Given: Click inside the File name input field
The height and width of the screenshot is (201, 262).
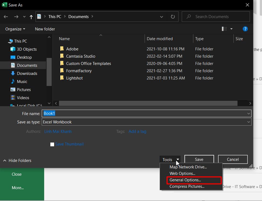Looking at the screenshot, I should (x=108, y=113).
